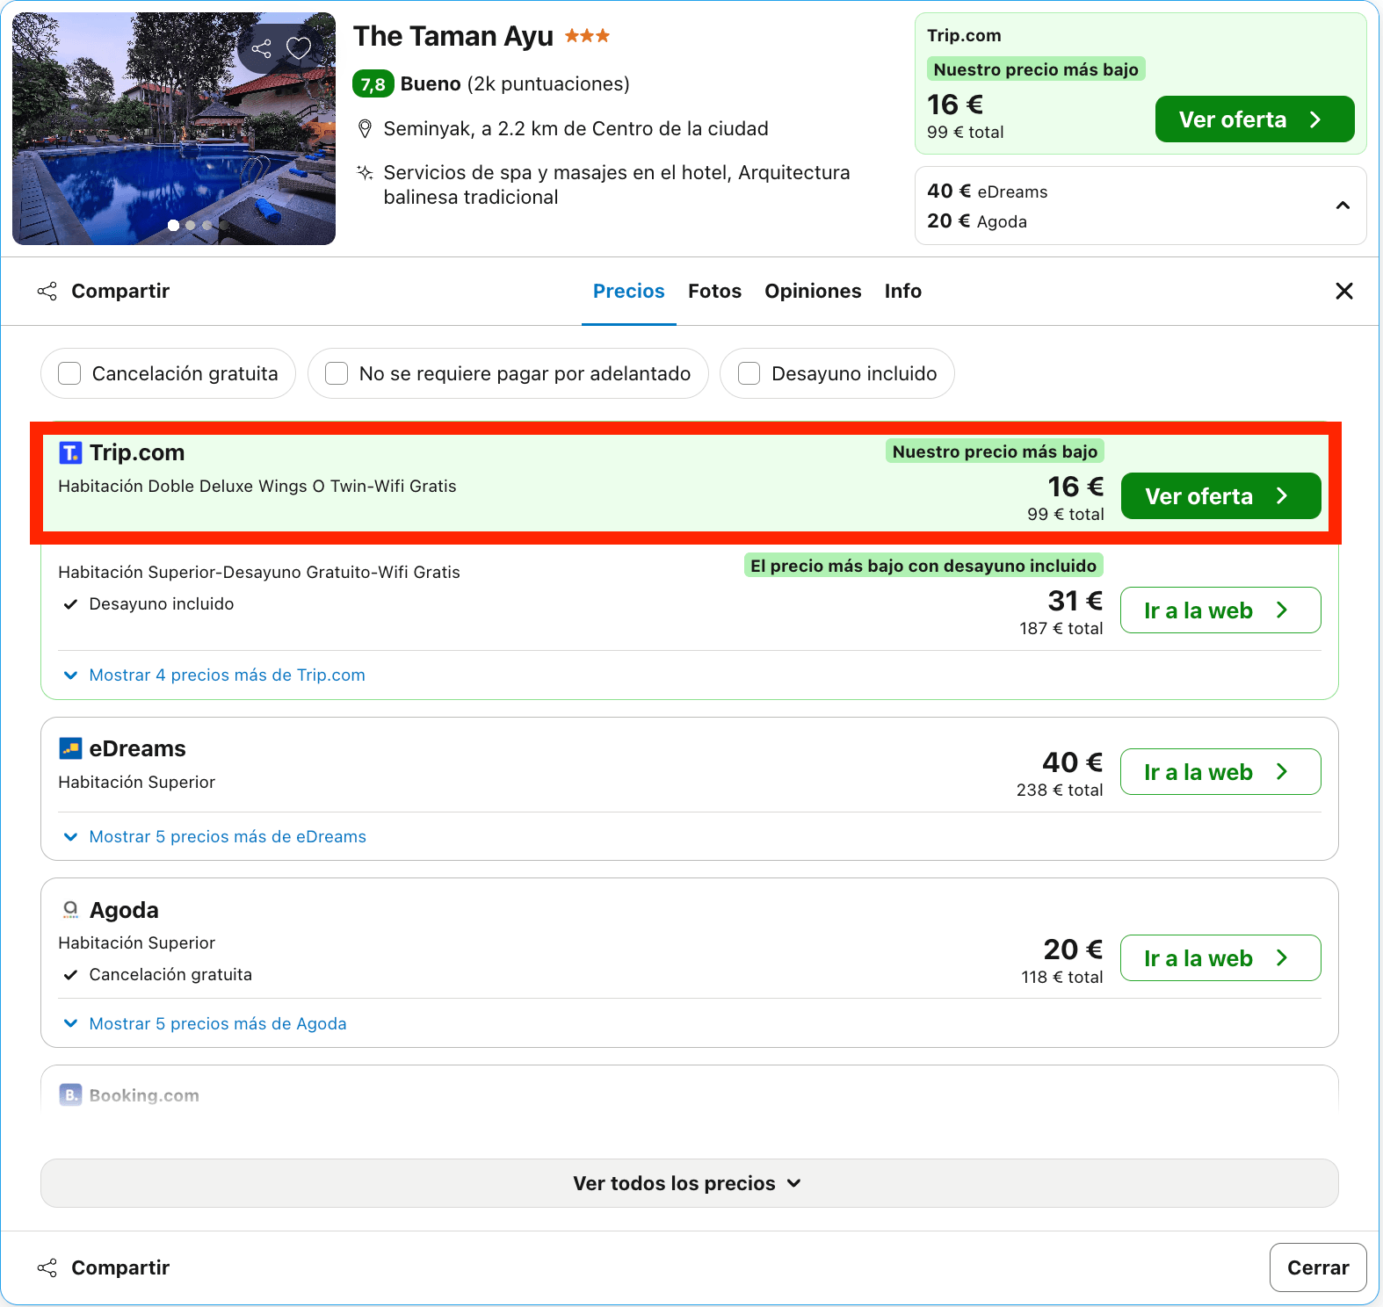The height and width of the screenshot is (1307, 1383).
Task: Click share icon next to bottom Compartir
Action: pos(47,1267)
